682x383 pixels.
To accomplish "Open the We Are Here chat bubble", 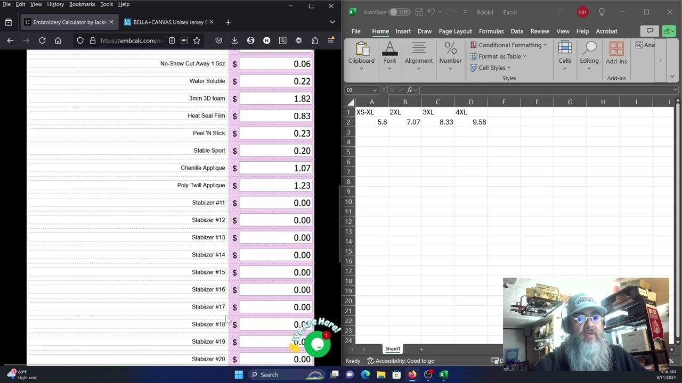I will tap(317, 344).
